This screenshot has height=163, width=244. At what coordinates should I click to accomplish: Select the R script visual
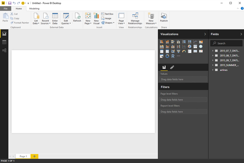click(x=173, y=56)
